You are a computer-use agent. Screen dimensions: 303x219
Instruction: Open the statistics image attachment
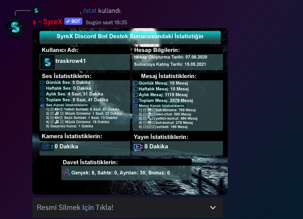click(130, 111)
